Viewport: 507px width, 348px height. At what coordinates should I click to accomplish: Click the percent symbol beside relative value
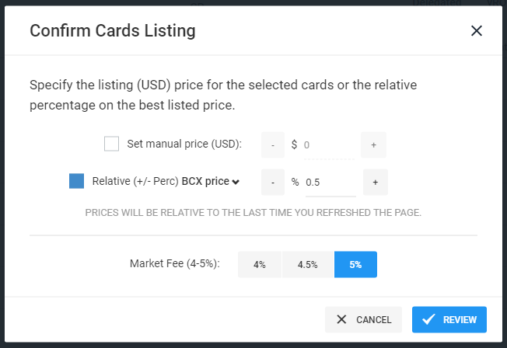tap(295, 182)
